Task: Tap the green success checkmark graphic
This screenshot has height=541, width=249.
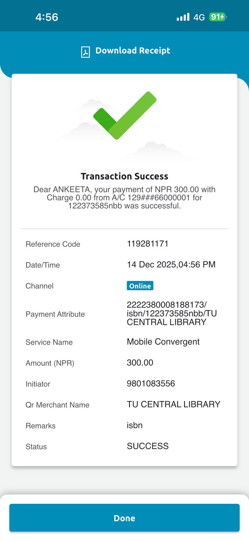Action: [125, 115]
